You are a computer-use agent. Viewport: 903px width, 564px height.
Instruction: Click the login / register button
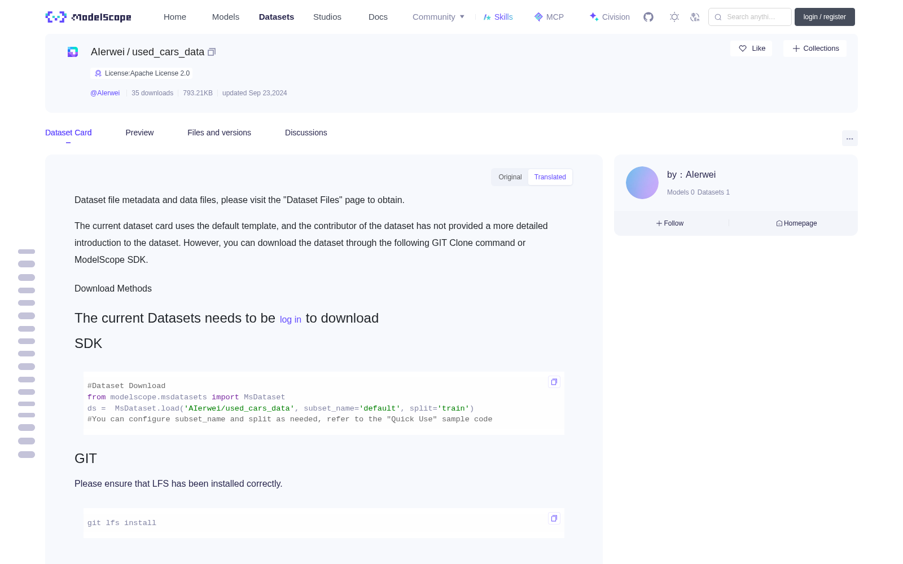pos(825,17)
